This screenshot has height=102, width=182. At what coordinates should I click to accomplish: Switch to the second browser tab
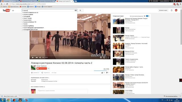pyautogui.click(x=28, y=1)
